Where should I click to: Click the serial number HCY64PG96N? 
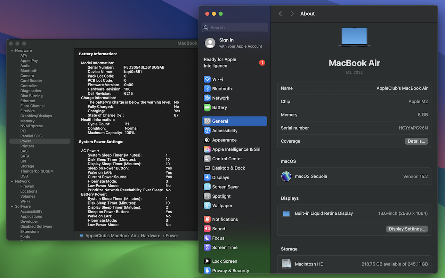tap(413, 128)
